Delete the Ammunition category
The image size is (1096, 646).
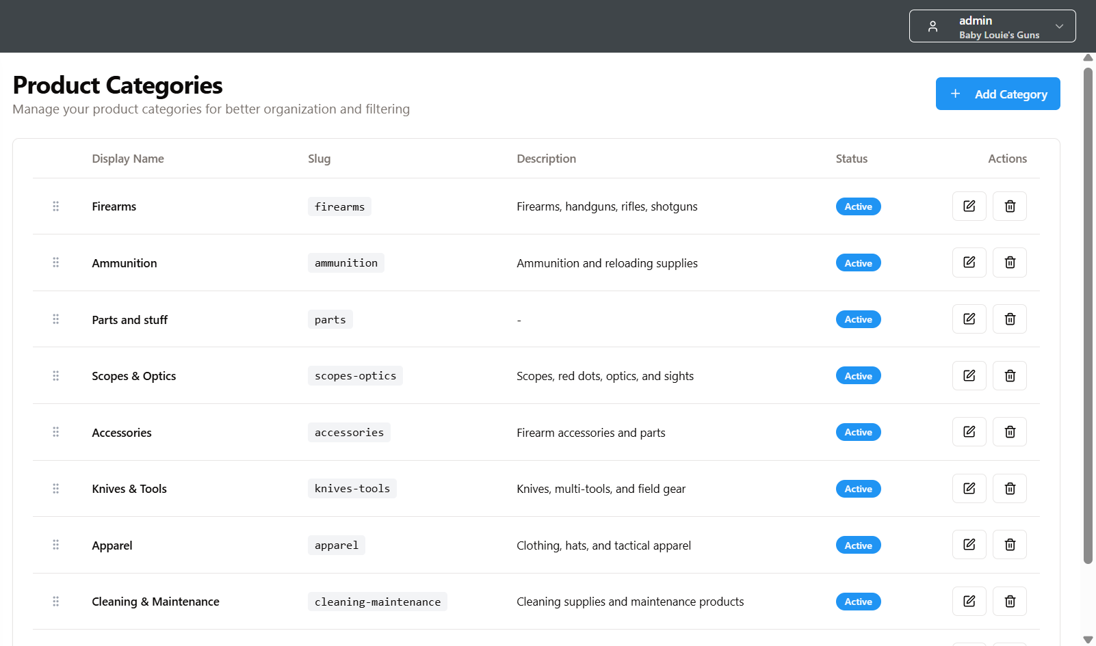[1010, 263]
